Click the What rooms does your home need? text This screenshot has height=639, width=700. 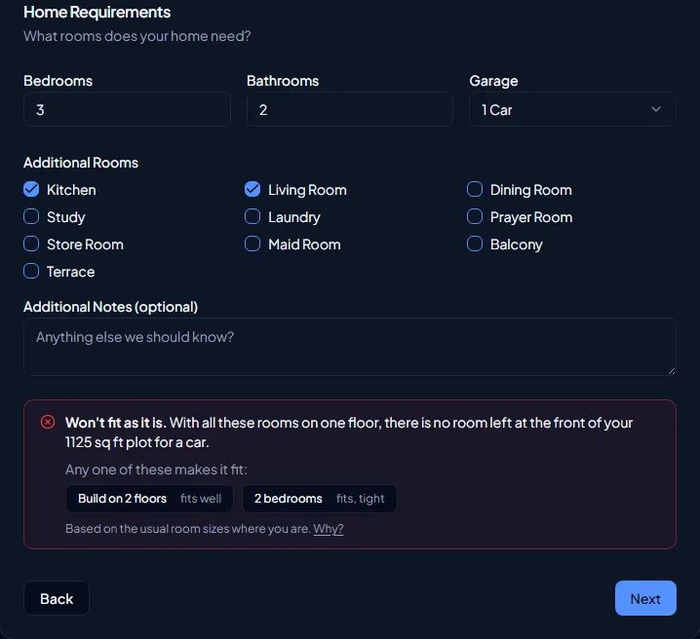(x=137, y=36)
